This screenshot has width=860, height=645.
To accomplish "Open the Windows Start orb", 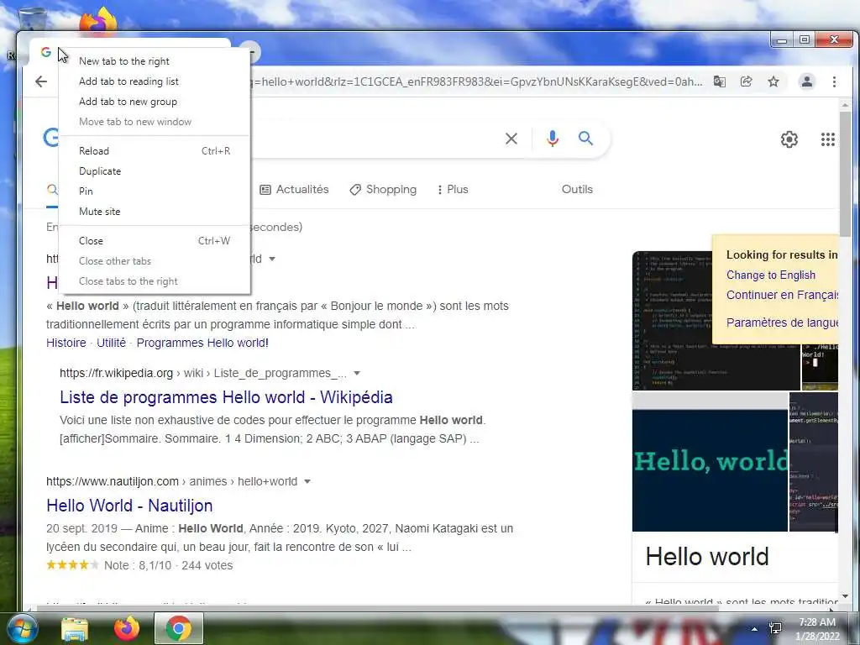I will click(x=21, y=628).
